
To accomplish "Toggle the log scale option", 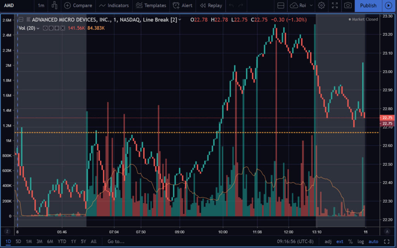I will (361, 241).
